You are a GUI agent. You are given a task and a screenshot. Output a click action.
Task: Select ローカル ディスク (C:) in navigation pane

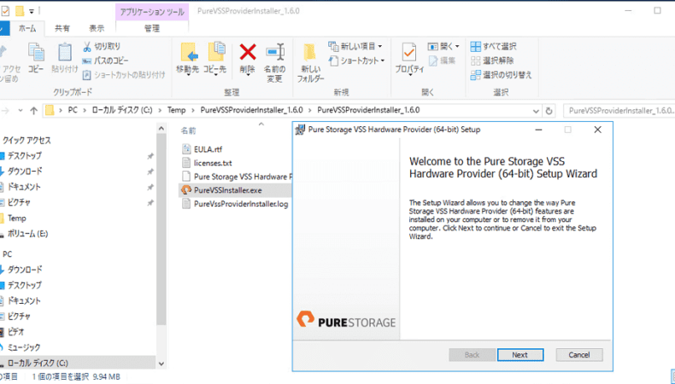point(38,363)
